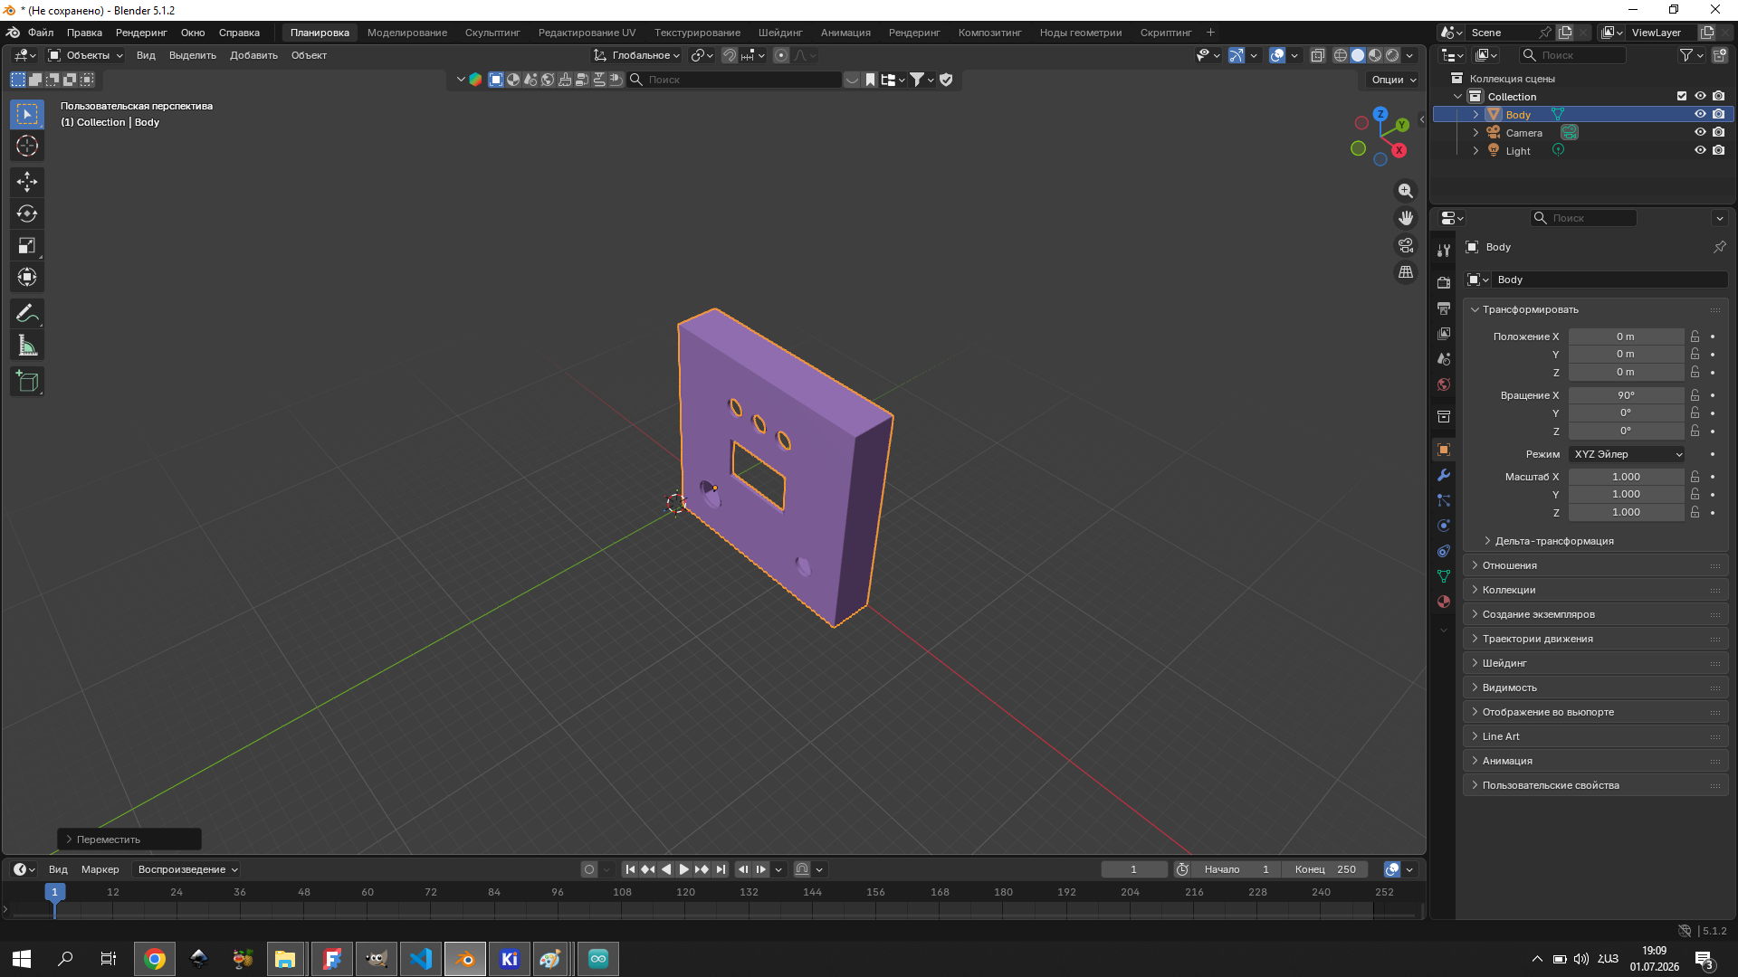Toggle lock on Position X
1738x977 pixels.
(1695, 337)
